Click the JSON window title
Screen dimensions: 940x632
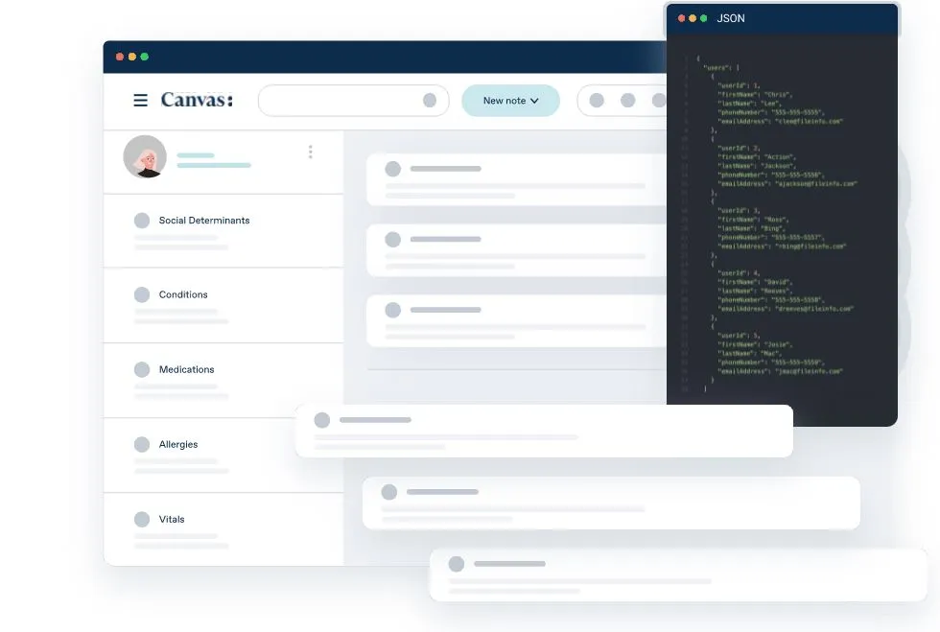731,18
